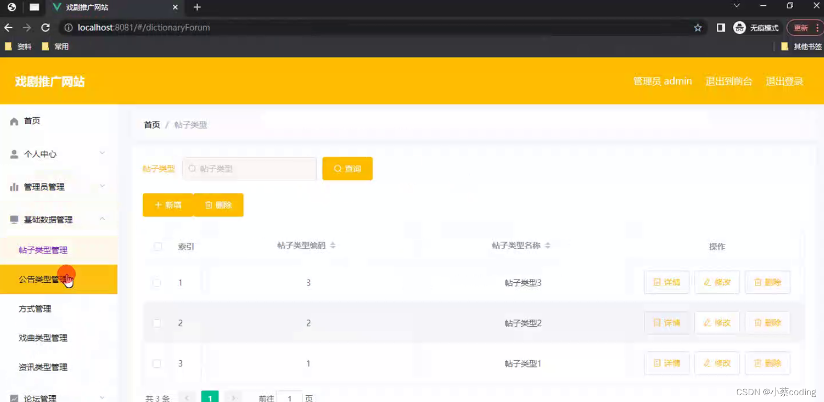Go forward in browser history
The image size is (824, 402).
point(27,28)
